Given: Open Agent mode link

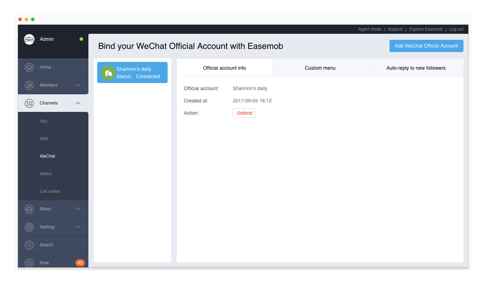Looking at the screenshot, I should [x=369, y=29].
